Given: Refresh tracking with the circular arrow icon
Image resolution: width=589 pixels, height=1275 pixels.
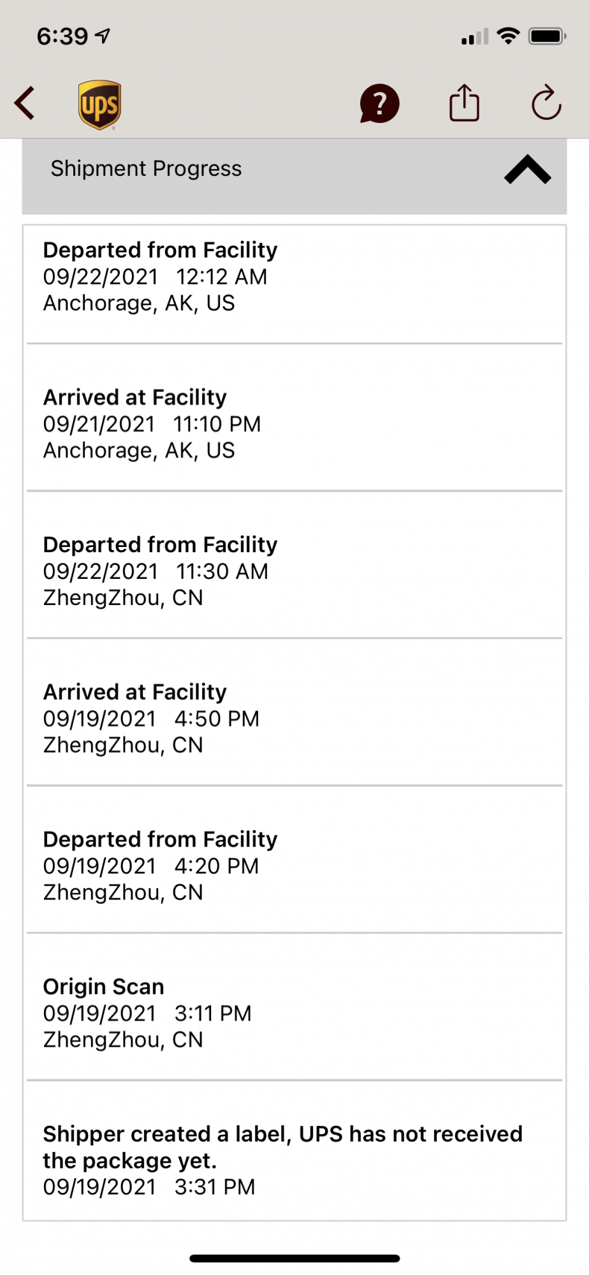Looking at the screenshot, I should (x=546, y=103).
